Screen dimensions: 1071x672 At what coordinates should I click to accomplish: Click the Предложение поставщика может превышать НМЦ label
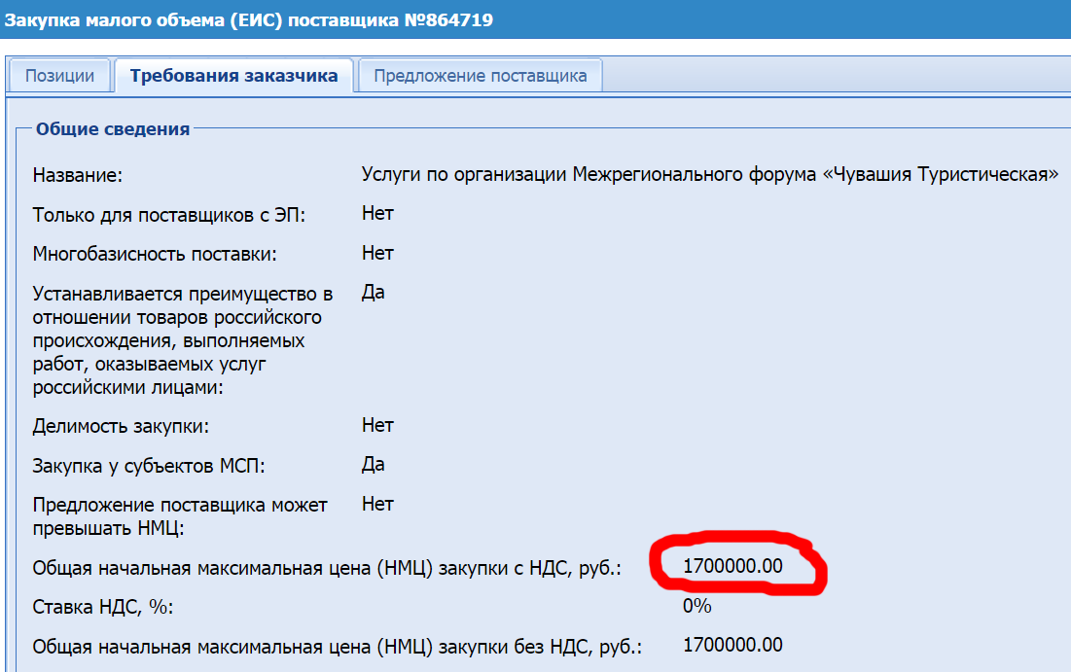click(180, 516)
